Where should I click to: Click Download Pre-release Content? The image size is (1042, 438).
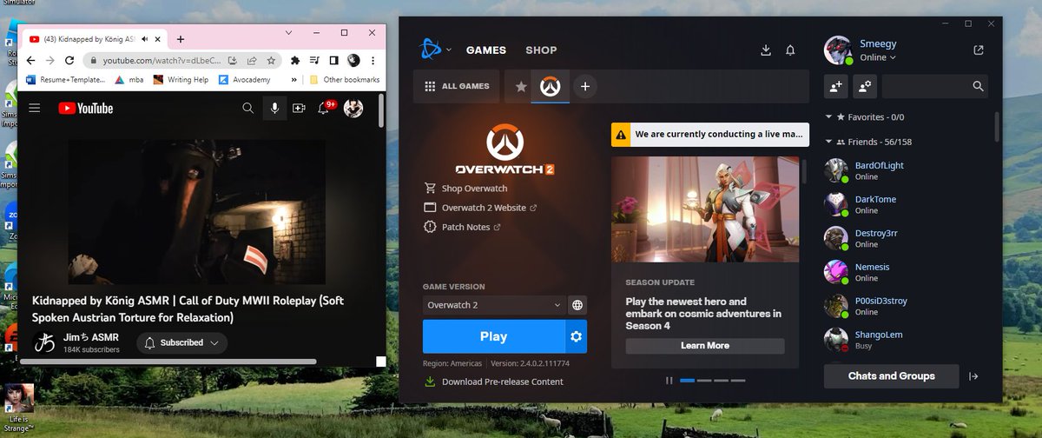coord(493,382)
